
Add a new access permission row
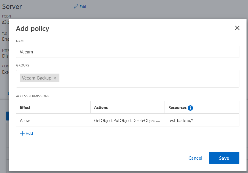26,133
